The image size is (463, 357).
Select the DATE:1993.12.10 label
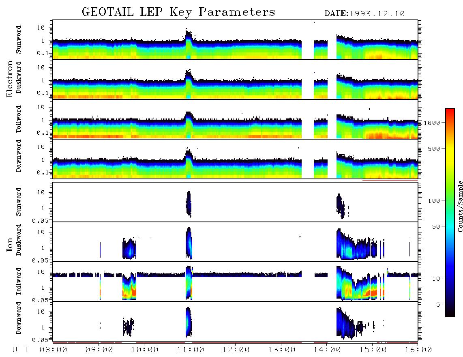[364, 14]
